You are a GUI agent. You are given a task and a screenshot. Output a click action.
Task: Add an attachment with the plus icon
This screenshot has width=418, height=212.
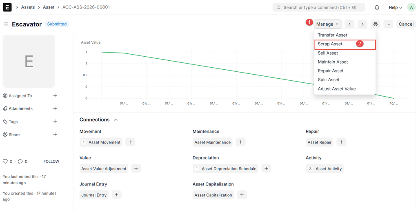coord(55,108)
